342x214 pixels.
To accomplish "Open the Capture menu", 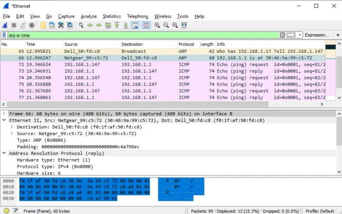I will click(66, 16).
